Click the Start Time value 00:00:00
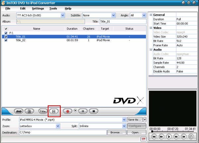The image size is (199, 143). [182, 24]
